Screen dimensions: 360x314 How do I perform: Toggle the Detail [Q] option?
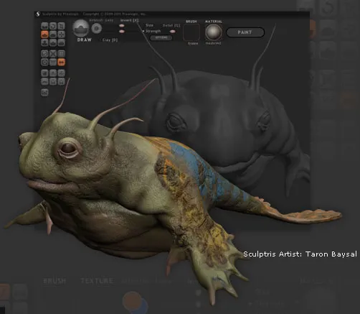(171, 25)
